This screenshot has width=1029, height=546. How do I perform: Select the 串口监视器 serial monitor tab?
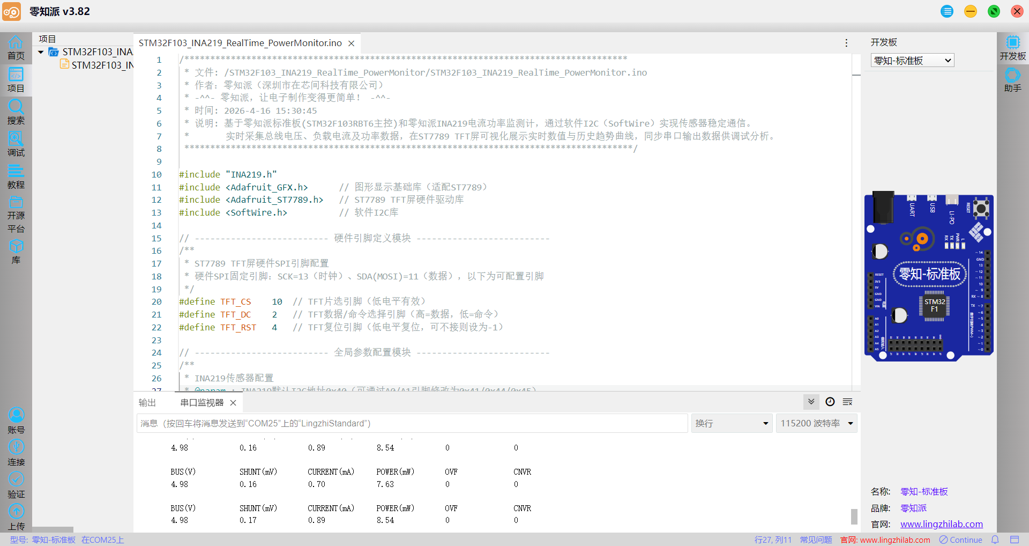pyautogui.click(x=202, y=403)
